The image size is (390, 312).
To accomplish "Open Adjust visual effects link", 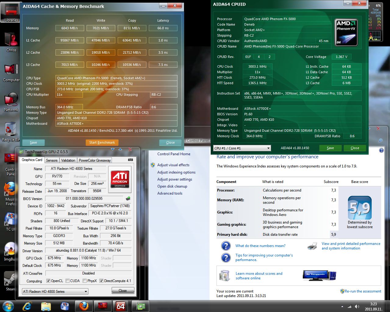I will (173, 165).
